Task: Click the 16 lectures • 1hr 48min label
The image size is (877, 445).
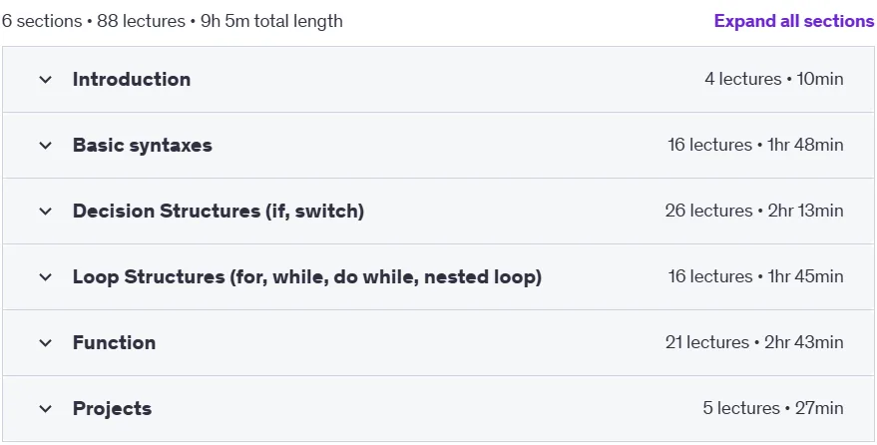Action: click(755, 145)
